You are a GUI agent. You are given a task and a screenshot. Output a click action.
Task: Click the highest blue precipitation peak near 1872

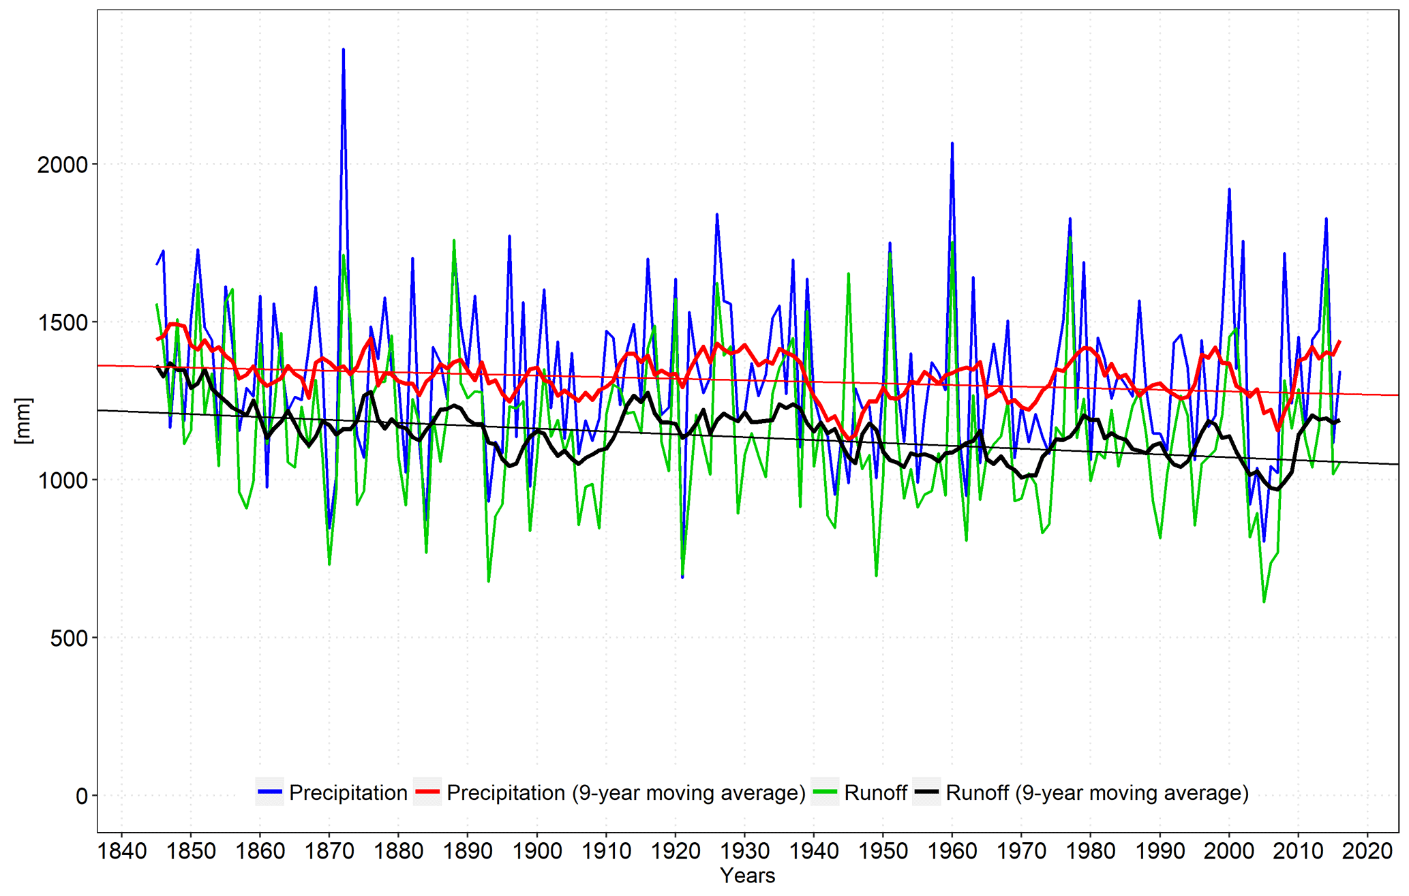343,50
